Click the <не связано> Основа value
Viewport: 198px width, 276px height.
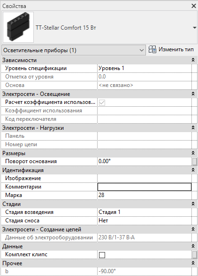click(x=116, y=85)
